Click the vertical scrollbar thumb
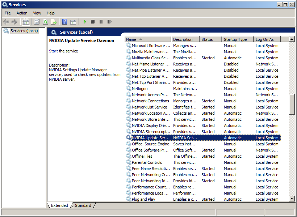Viewport: 297px width, 217px height. [292, 104]
